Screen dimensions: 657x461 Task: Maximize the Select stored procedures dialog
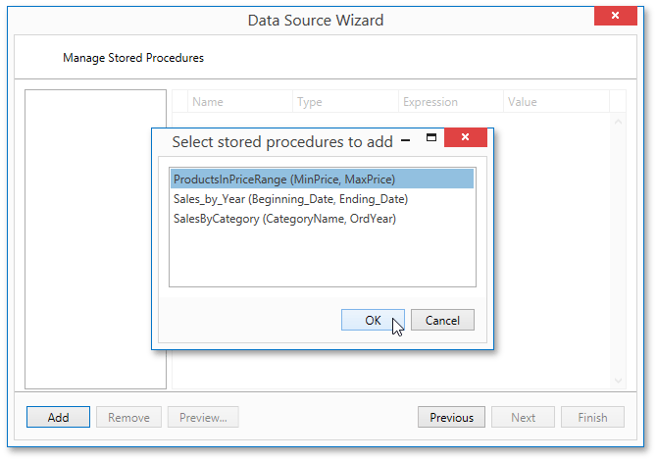[430, 140]
